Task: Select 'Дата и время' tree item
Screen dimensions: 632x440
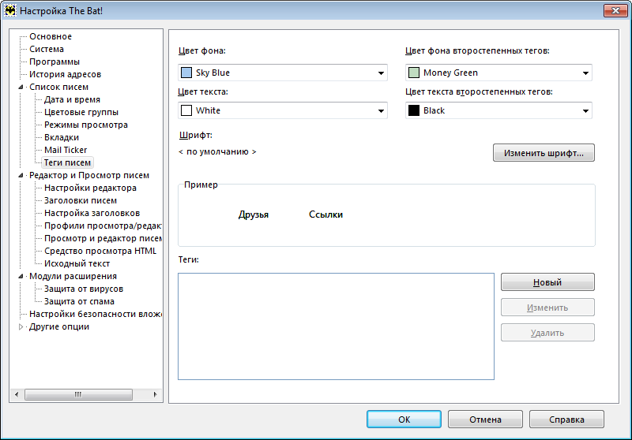Action: point(72,99)
